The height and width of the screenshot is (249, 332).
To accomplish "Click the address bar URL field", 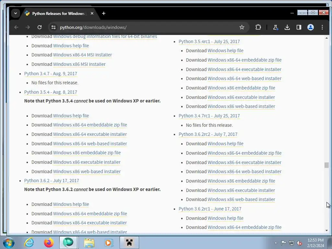I will pos(148,27).
